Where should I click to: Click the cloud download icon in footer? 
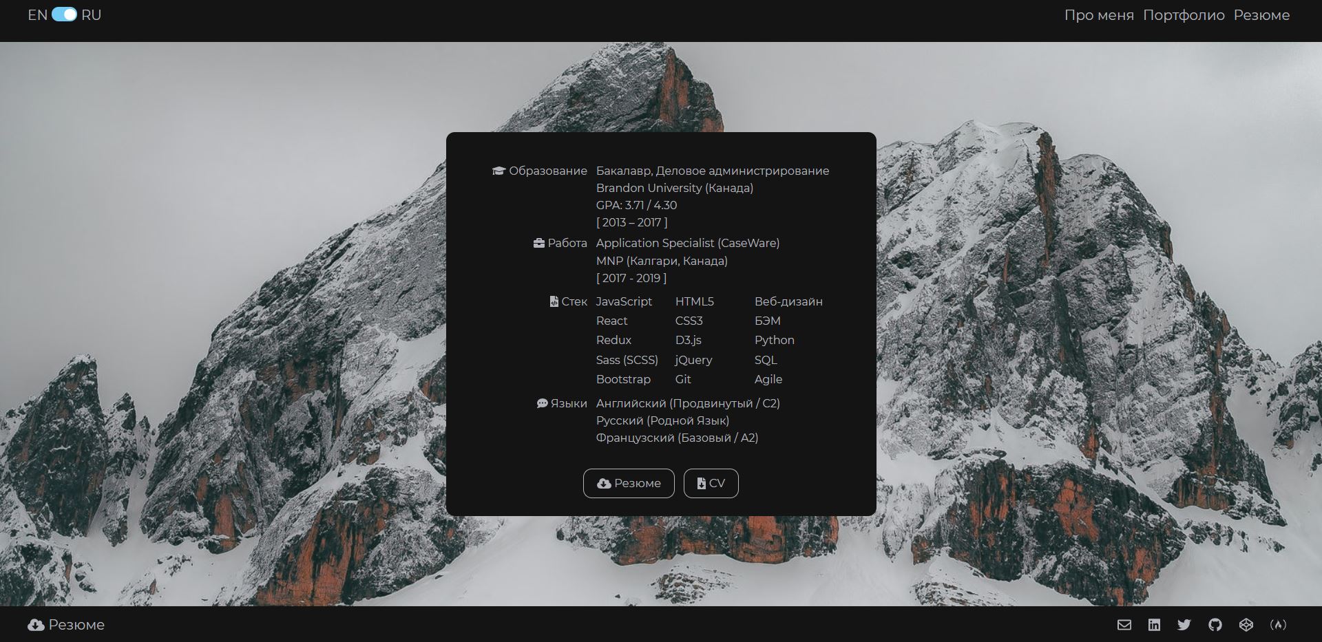point(36,625)
